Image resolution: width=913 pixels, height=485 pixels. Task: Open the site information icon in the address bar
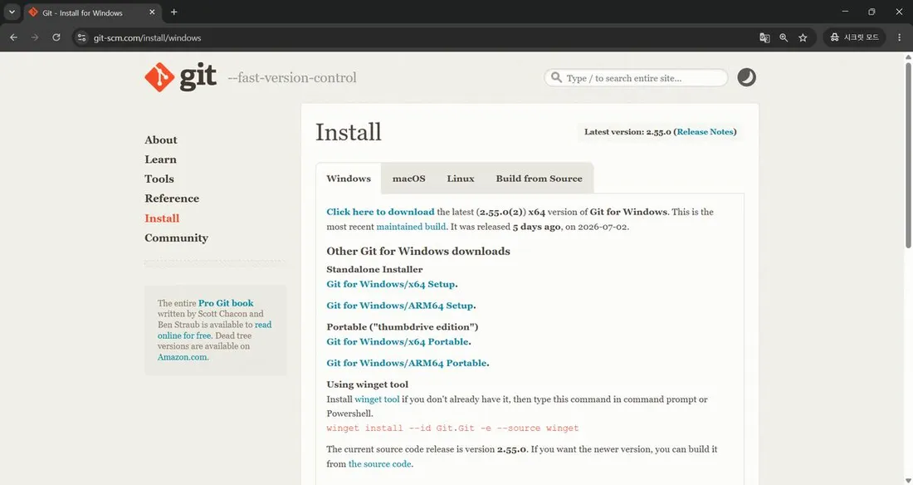(81, 37)
